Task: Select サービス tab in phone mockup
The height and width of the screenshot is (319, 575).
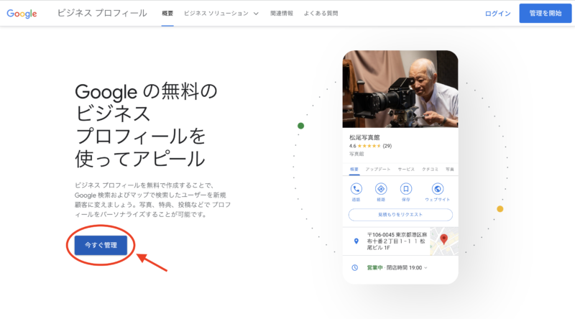Action: [x=406, y=170]
